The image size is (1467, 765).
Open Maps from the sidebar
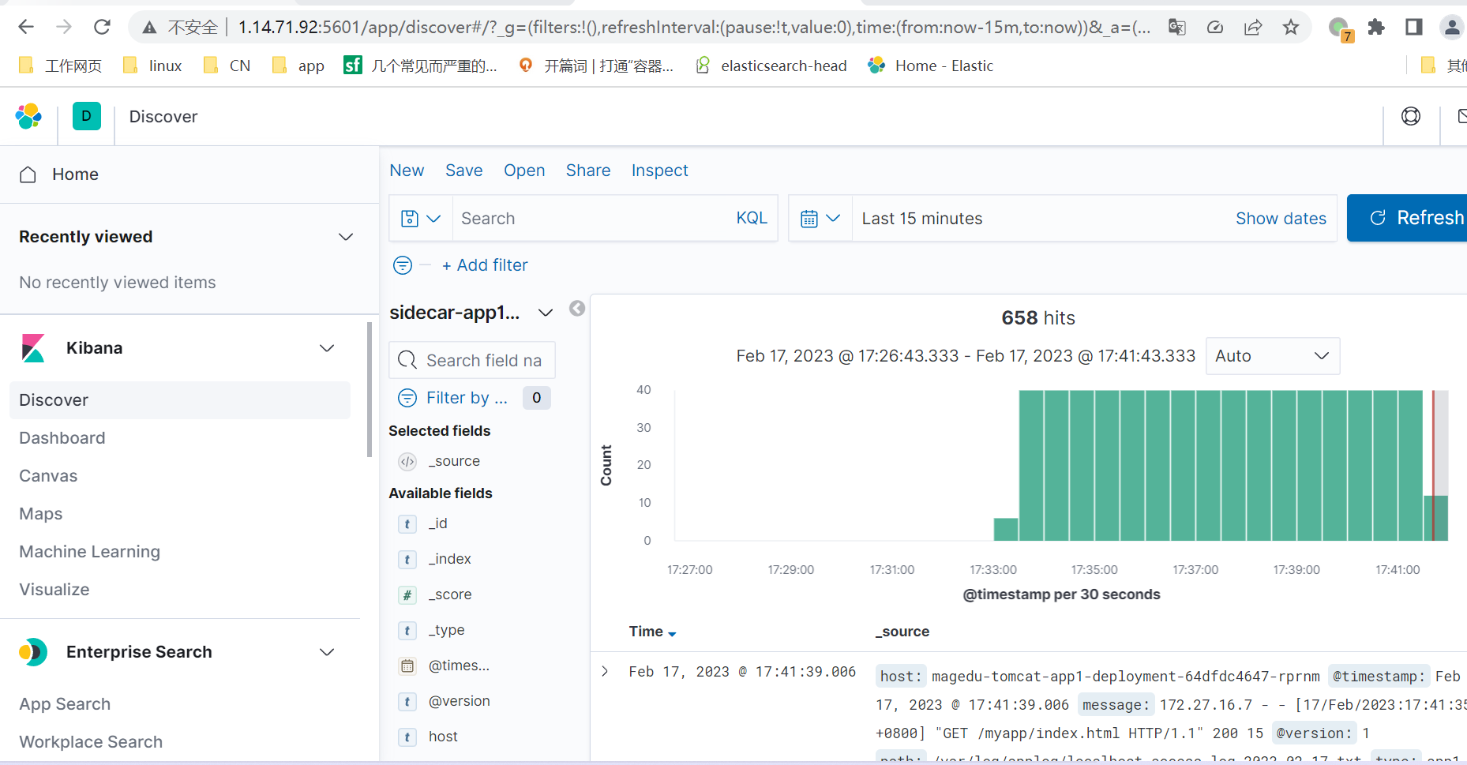coord(41,514)
